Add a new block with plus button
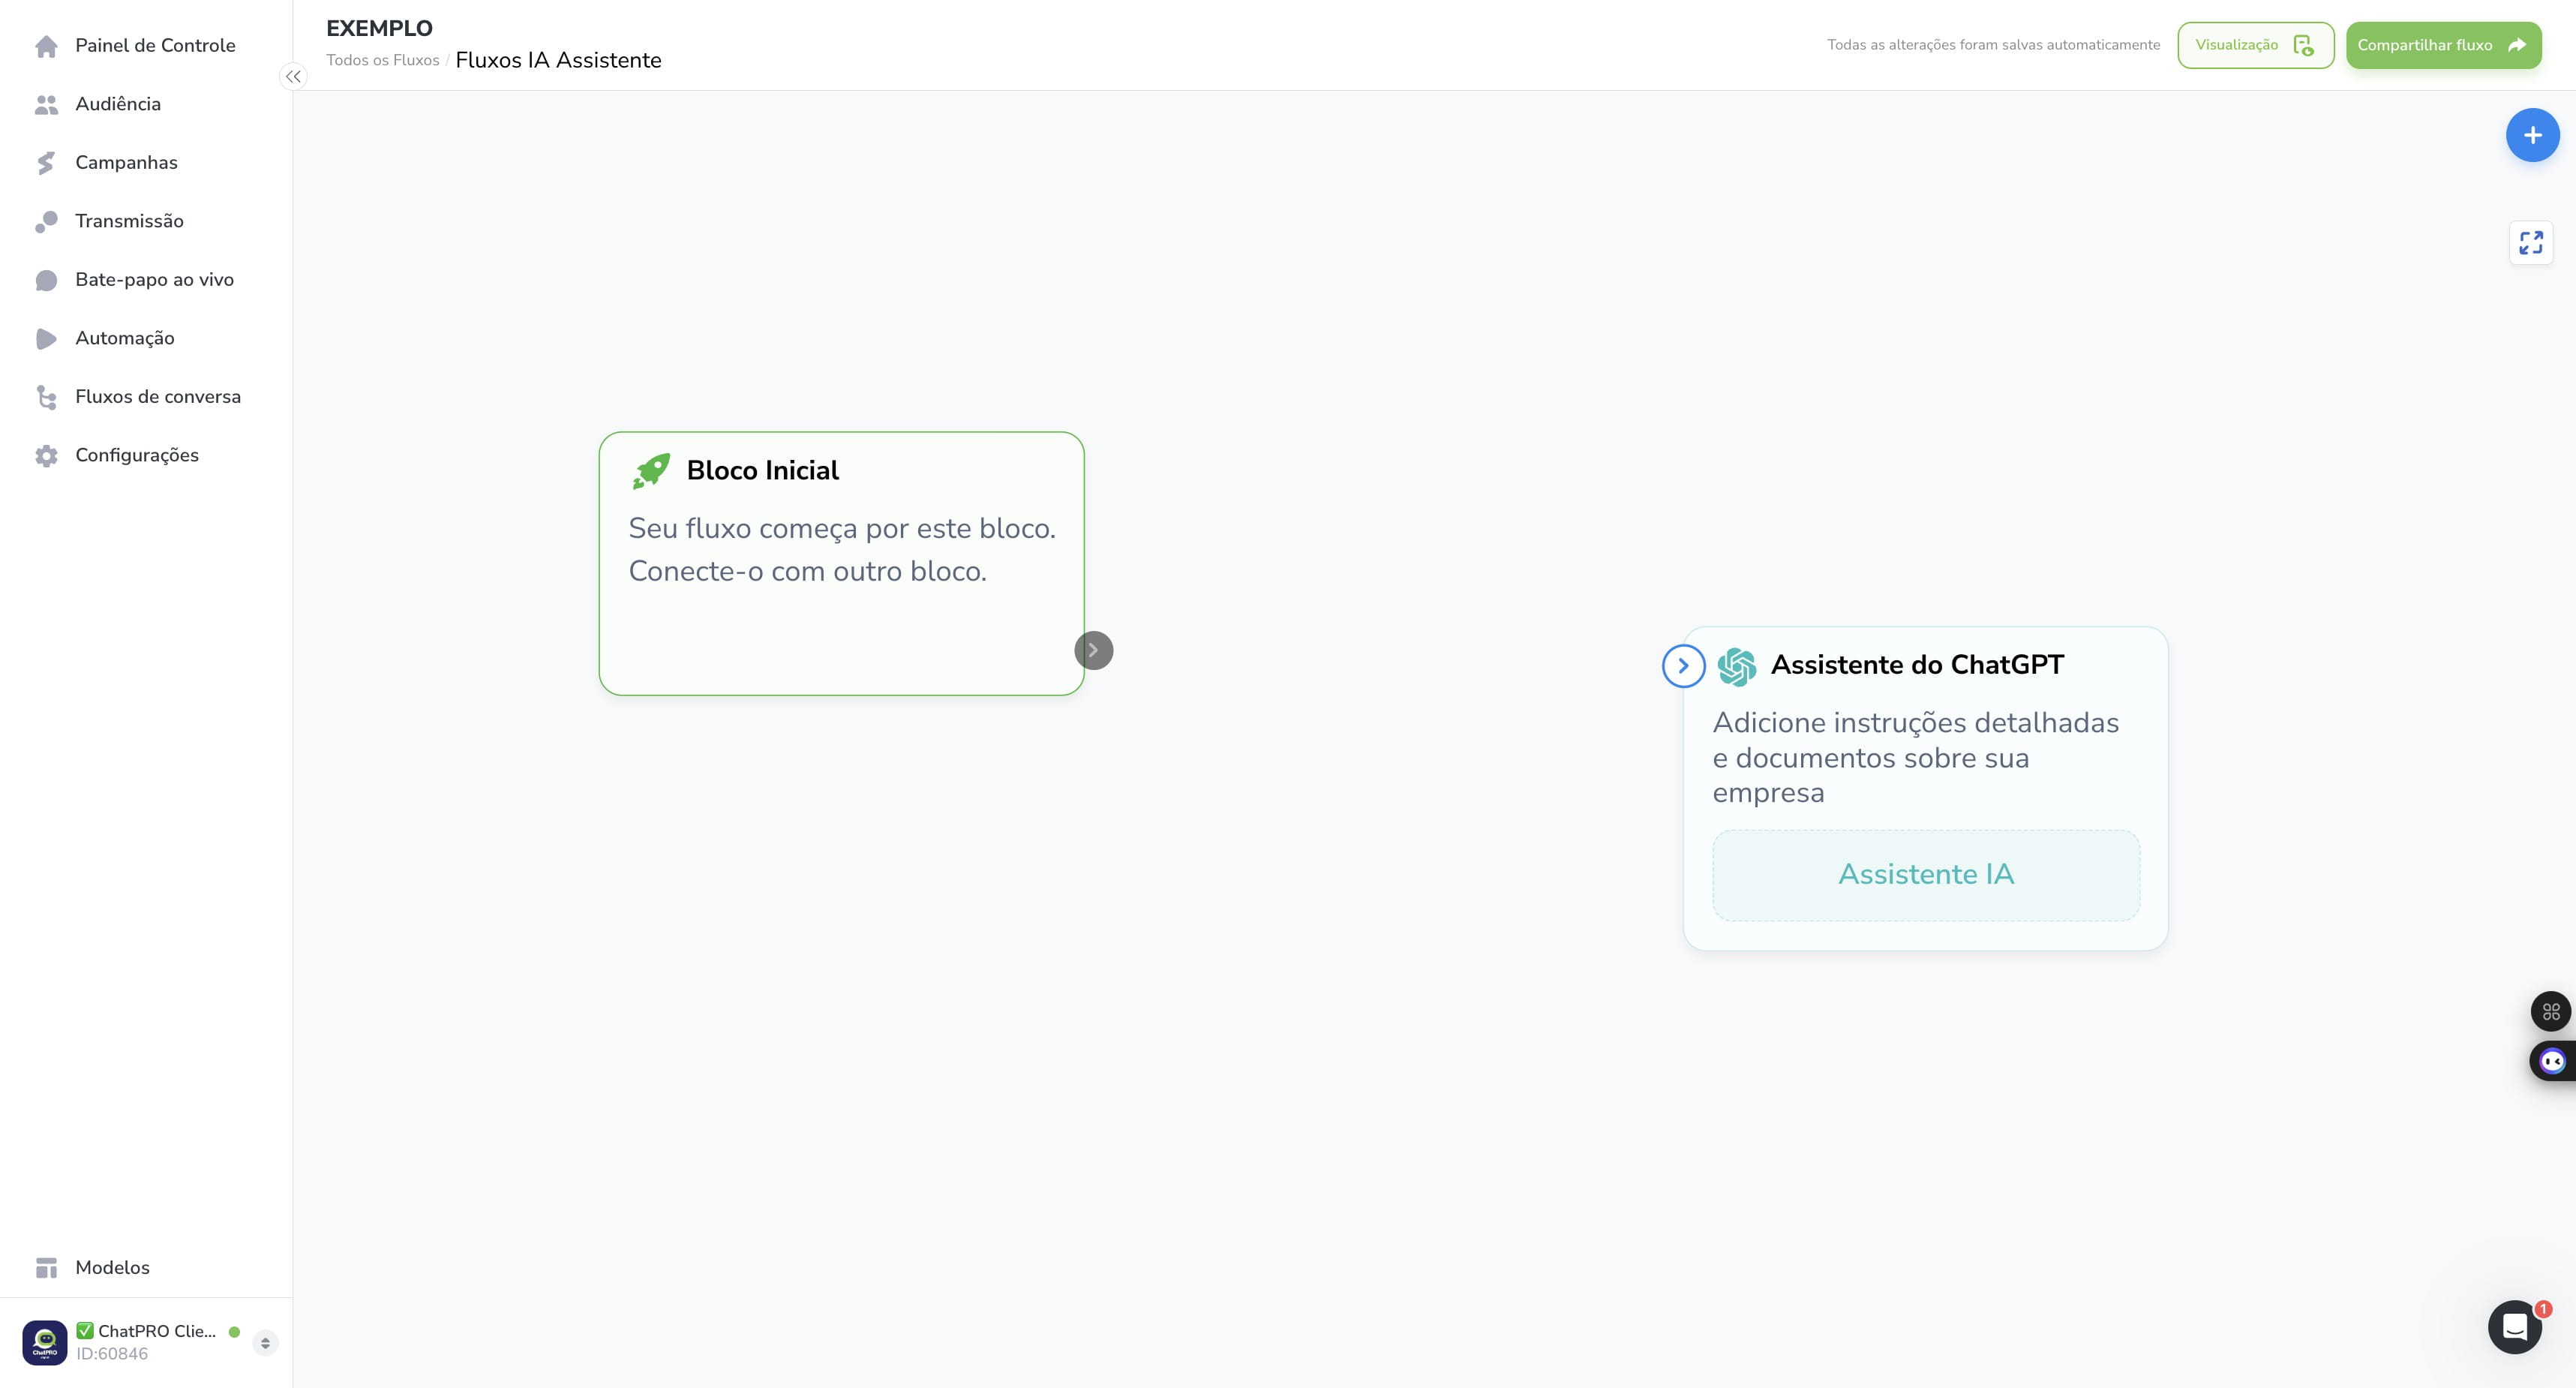 pos(2532,135)
